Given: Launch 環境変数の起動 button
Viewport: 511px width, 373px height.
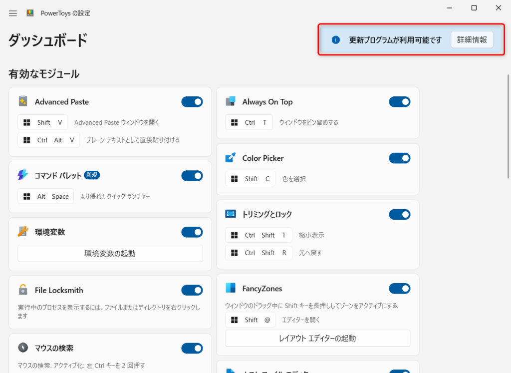Looking at the screenshot, I should [110, 253].
